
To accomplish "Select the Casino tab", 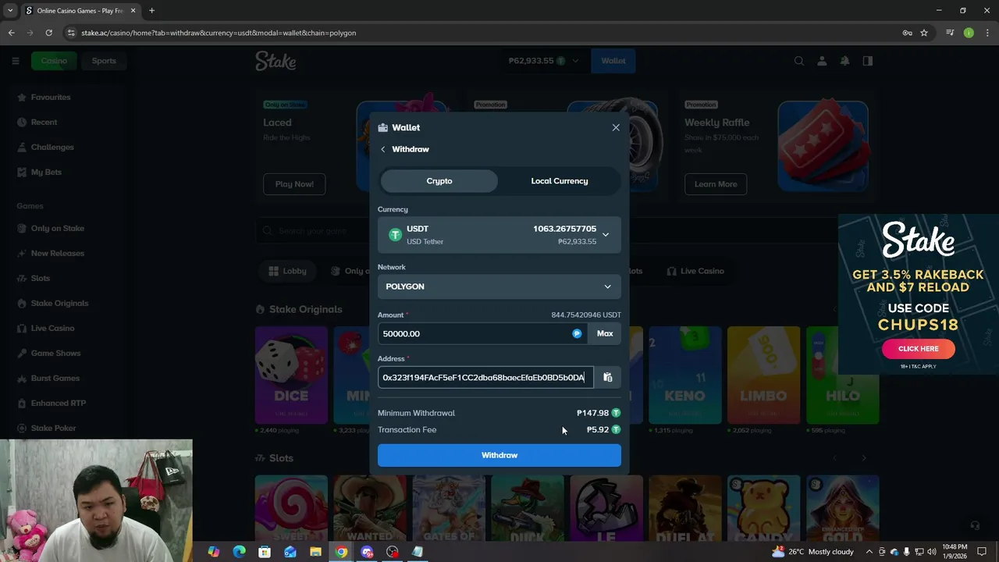I will click(x=54, y=61).
